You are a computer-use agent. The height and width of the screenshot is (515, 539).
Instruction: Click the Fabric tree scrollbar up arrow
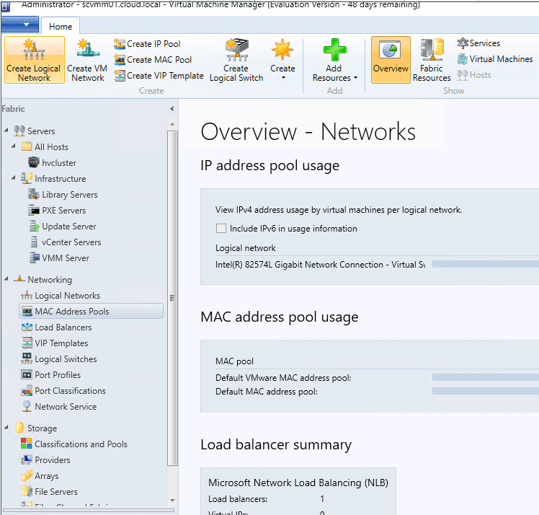tap(172, 124)
